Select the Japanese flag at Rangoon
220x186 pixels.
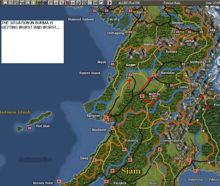[107, 117]
